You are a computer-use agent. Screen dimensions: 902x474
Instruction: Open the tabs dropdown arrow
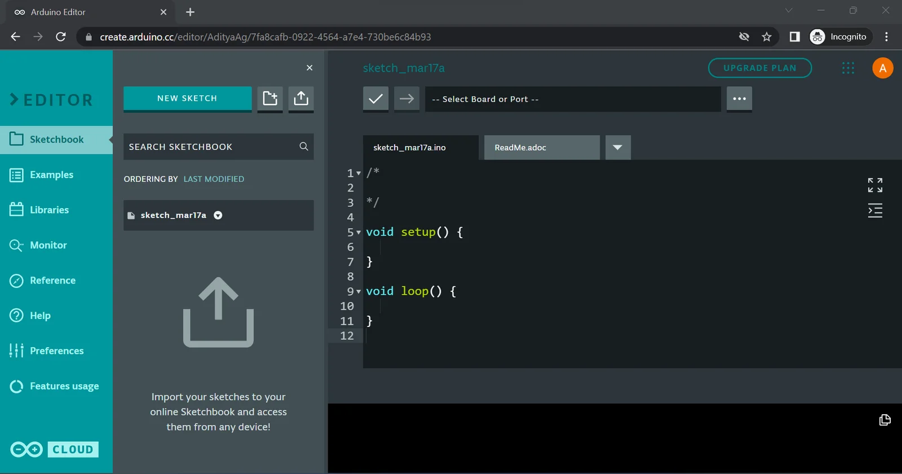point(618,148)
